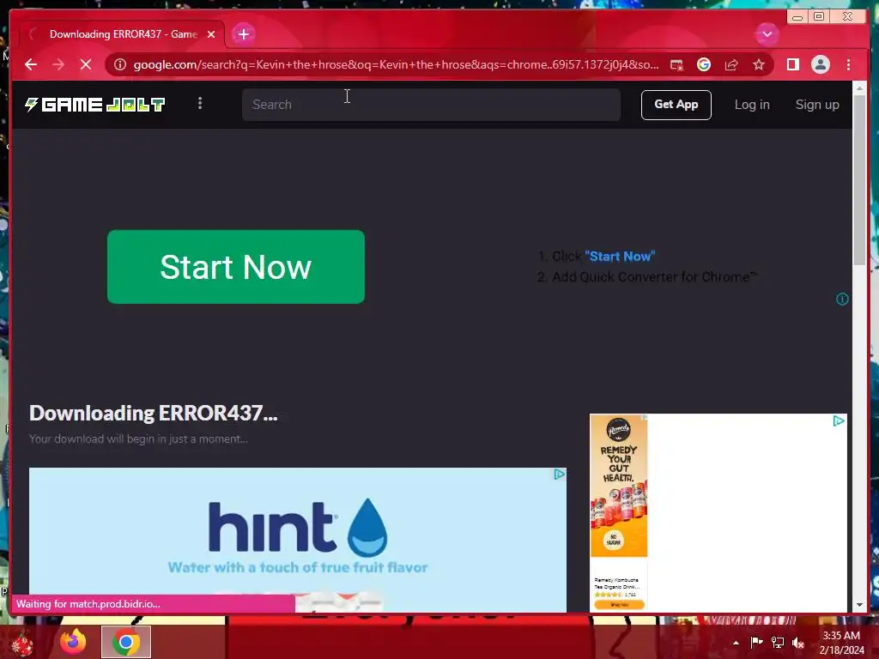Click the ad info circle icon
The width and height of the screenshot is (879, 659).
(x=842, y=299)
